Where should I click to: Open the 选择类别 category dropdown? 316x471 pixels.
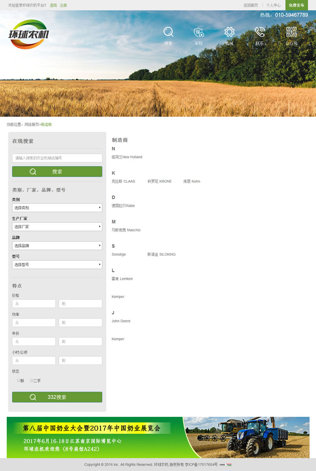point(57,207)
